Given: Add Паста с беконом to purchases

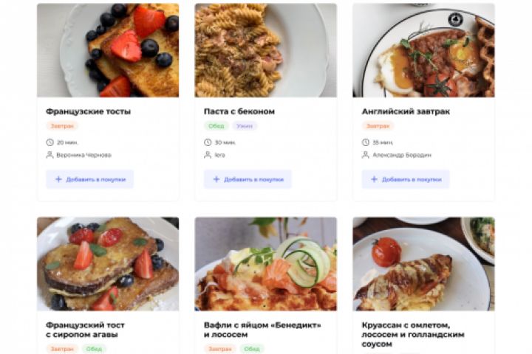Looking at the screenshot, I should (x=248, y=179).
